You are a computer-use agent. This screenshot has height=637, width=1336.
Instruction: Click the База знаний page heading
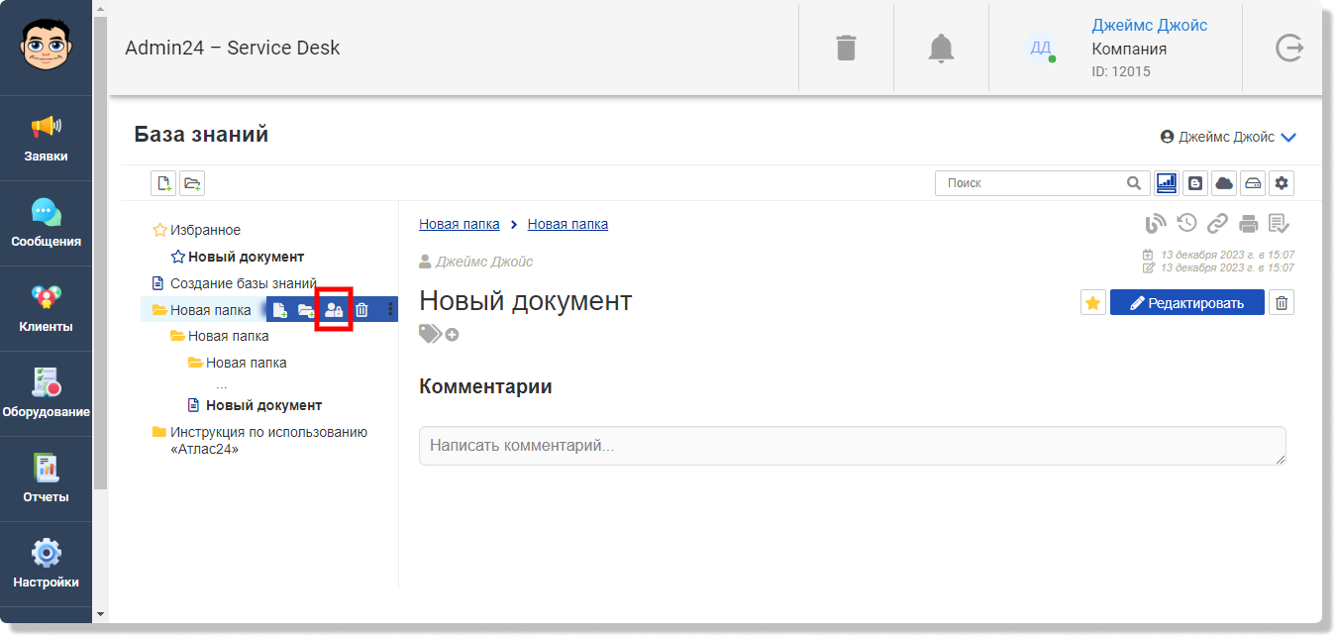(201, 135)
